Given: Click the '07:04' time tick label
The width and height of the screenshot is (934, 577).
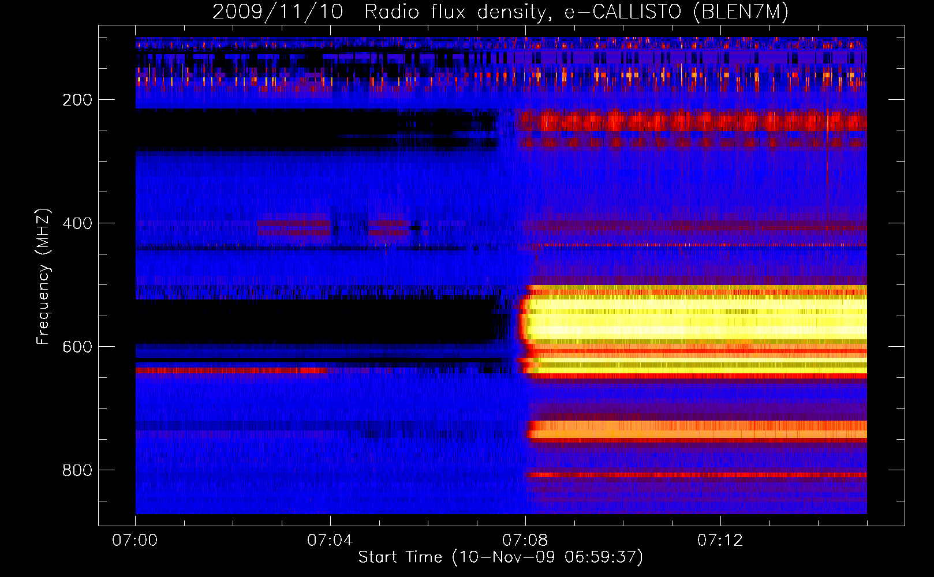Looking at the screenshot, I should tap(330, 541).
